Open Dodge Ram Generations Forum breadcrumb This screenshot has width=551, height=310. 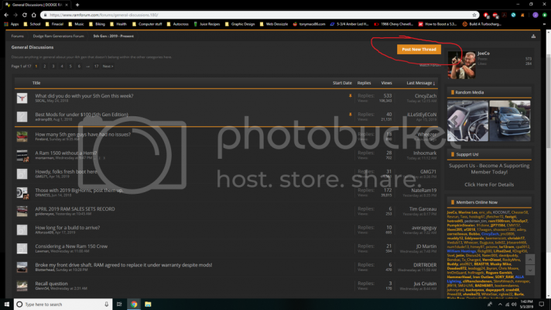pyautogui.click(x=58, y=36)
